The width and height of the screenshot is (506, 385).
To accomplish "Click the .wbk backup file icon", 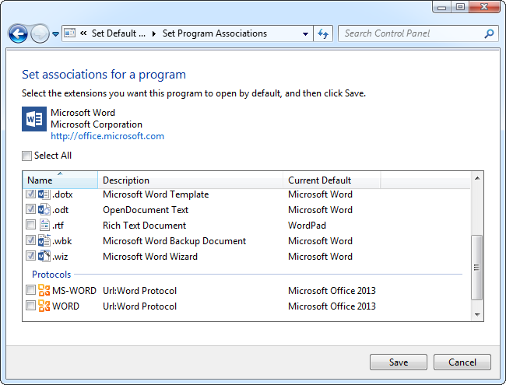I will [44, 241].
